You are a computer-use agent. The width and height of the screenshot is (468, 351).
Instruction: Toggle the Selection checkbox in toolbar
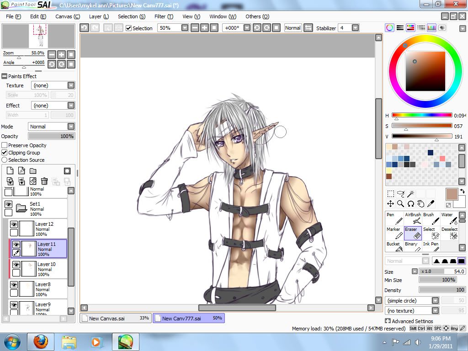(128, 28)
